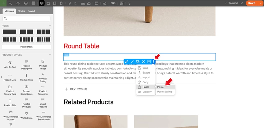Screen dimensions: 264x128
Task: Click the stacked rows tree view icon
Action: pos(34,3)
